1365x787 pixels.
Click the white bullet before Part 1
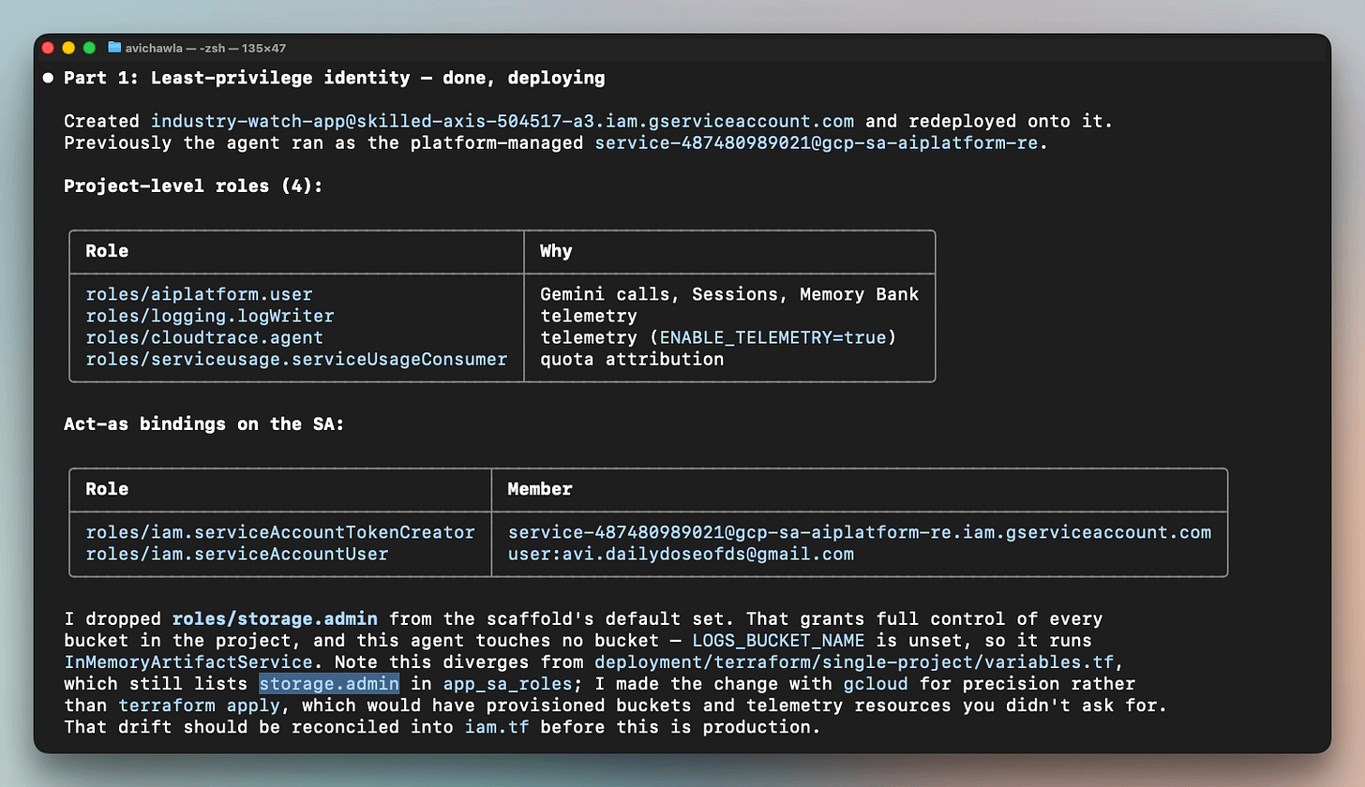click(x=47, y=78)
